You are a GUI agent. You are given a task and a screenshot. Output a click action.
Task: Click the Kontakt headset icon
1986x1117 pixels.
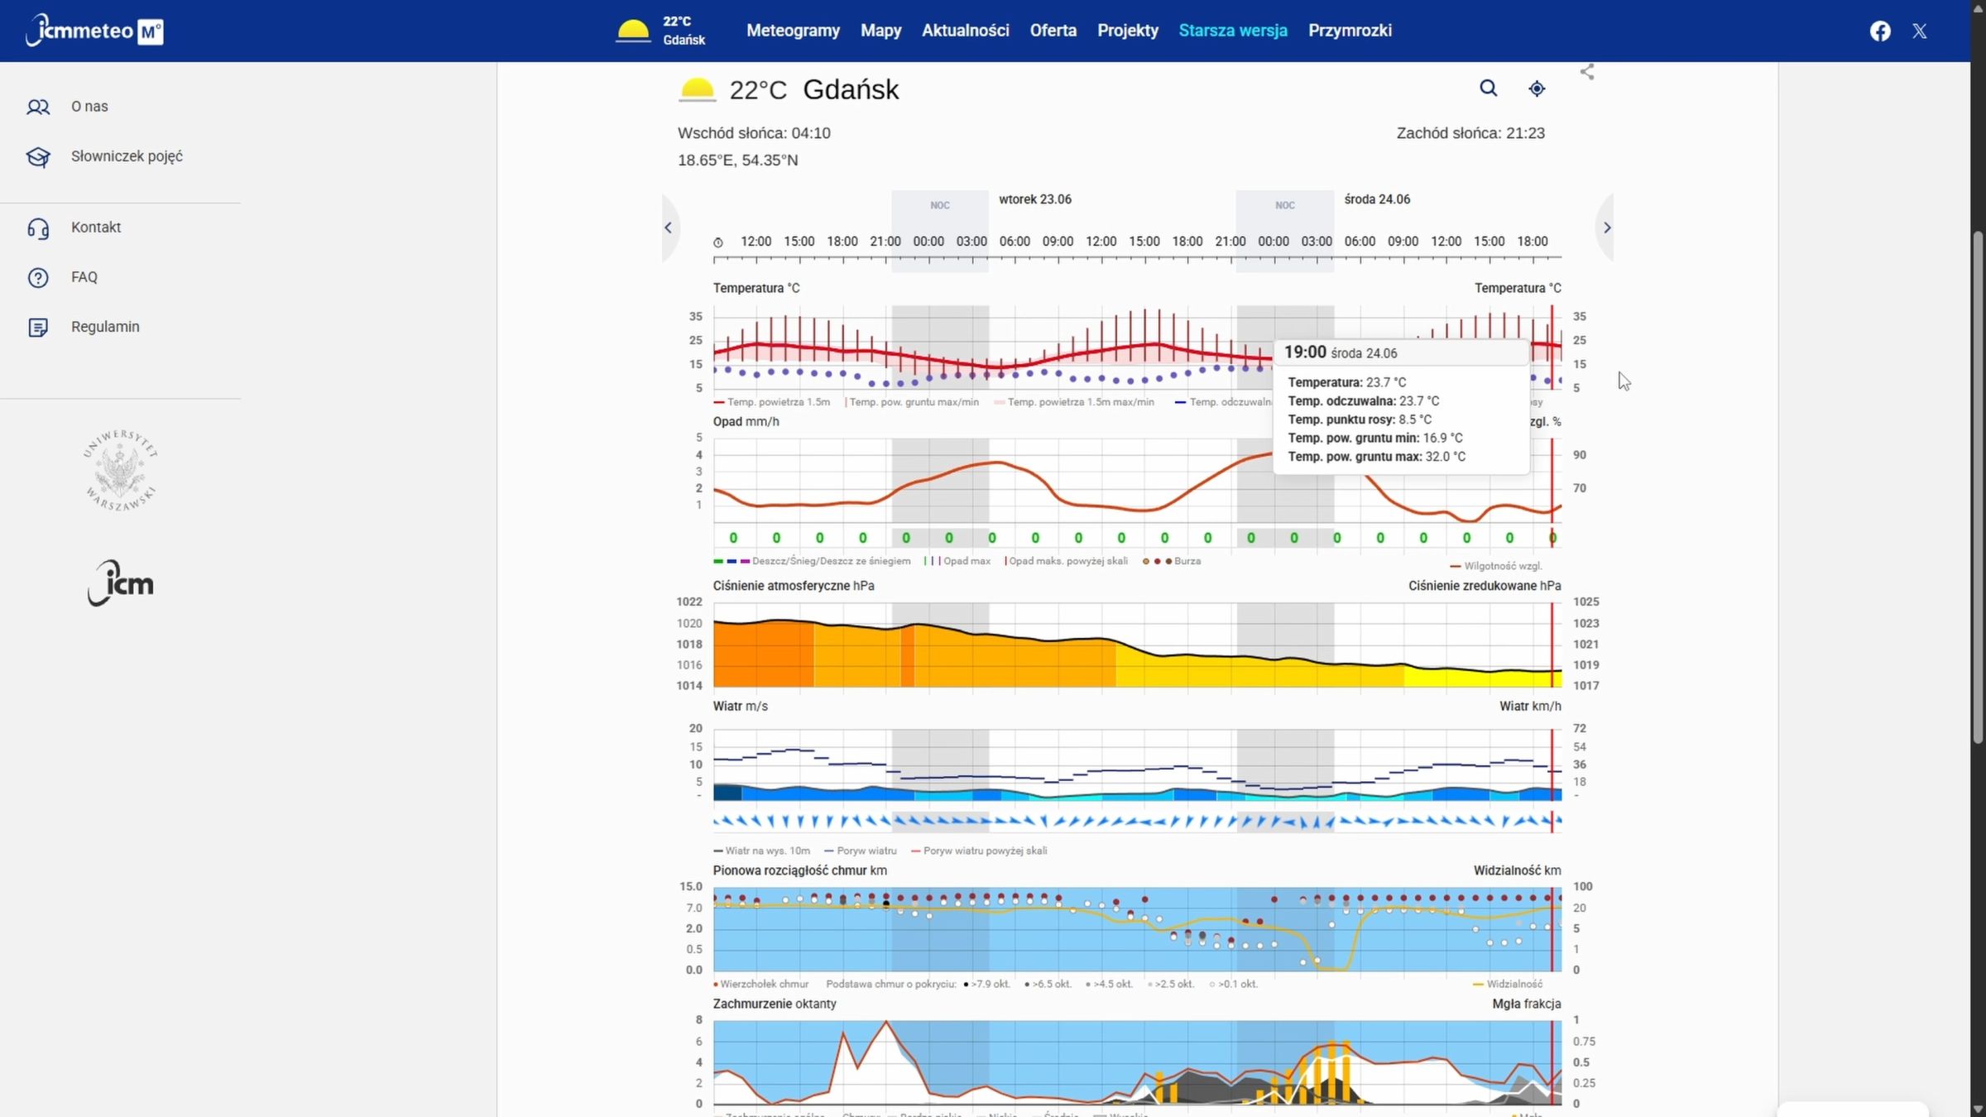(38, 228)
